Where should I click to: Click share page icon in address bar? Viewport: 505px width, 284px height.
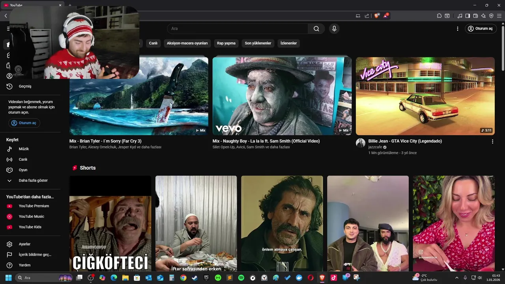(367, 16)
